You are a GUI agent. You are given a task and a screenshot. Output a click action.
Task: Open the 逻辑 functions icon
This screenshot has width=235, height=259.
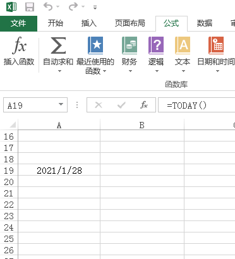pyautogui.click(x=156, y=45)
